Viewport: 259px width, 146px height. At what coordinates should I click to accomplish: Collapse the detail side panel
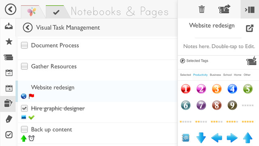point(250,10)
